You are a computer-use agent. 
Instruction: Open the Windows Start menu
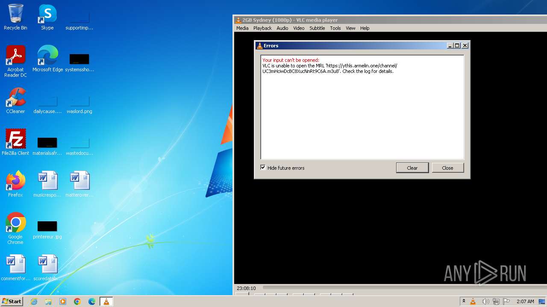tap(12, 301)
